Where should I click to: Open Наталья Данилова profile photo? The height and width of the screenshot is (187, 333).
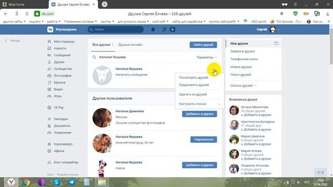pos(102,118)
